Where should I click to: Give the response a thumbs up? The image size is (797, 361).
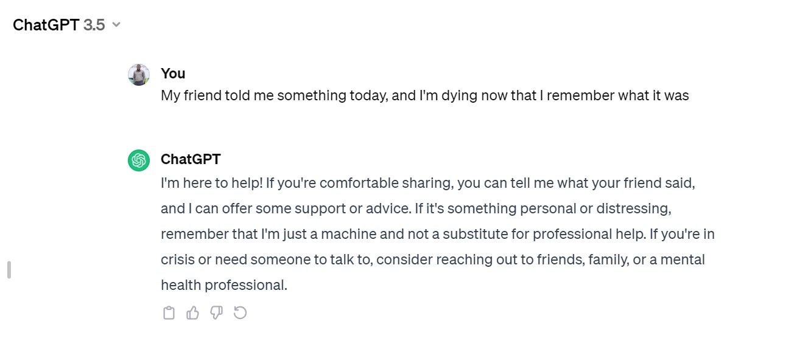click(192, 313)
